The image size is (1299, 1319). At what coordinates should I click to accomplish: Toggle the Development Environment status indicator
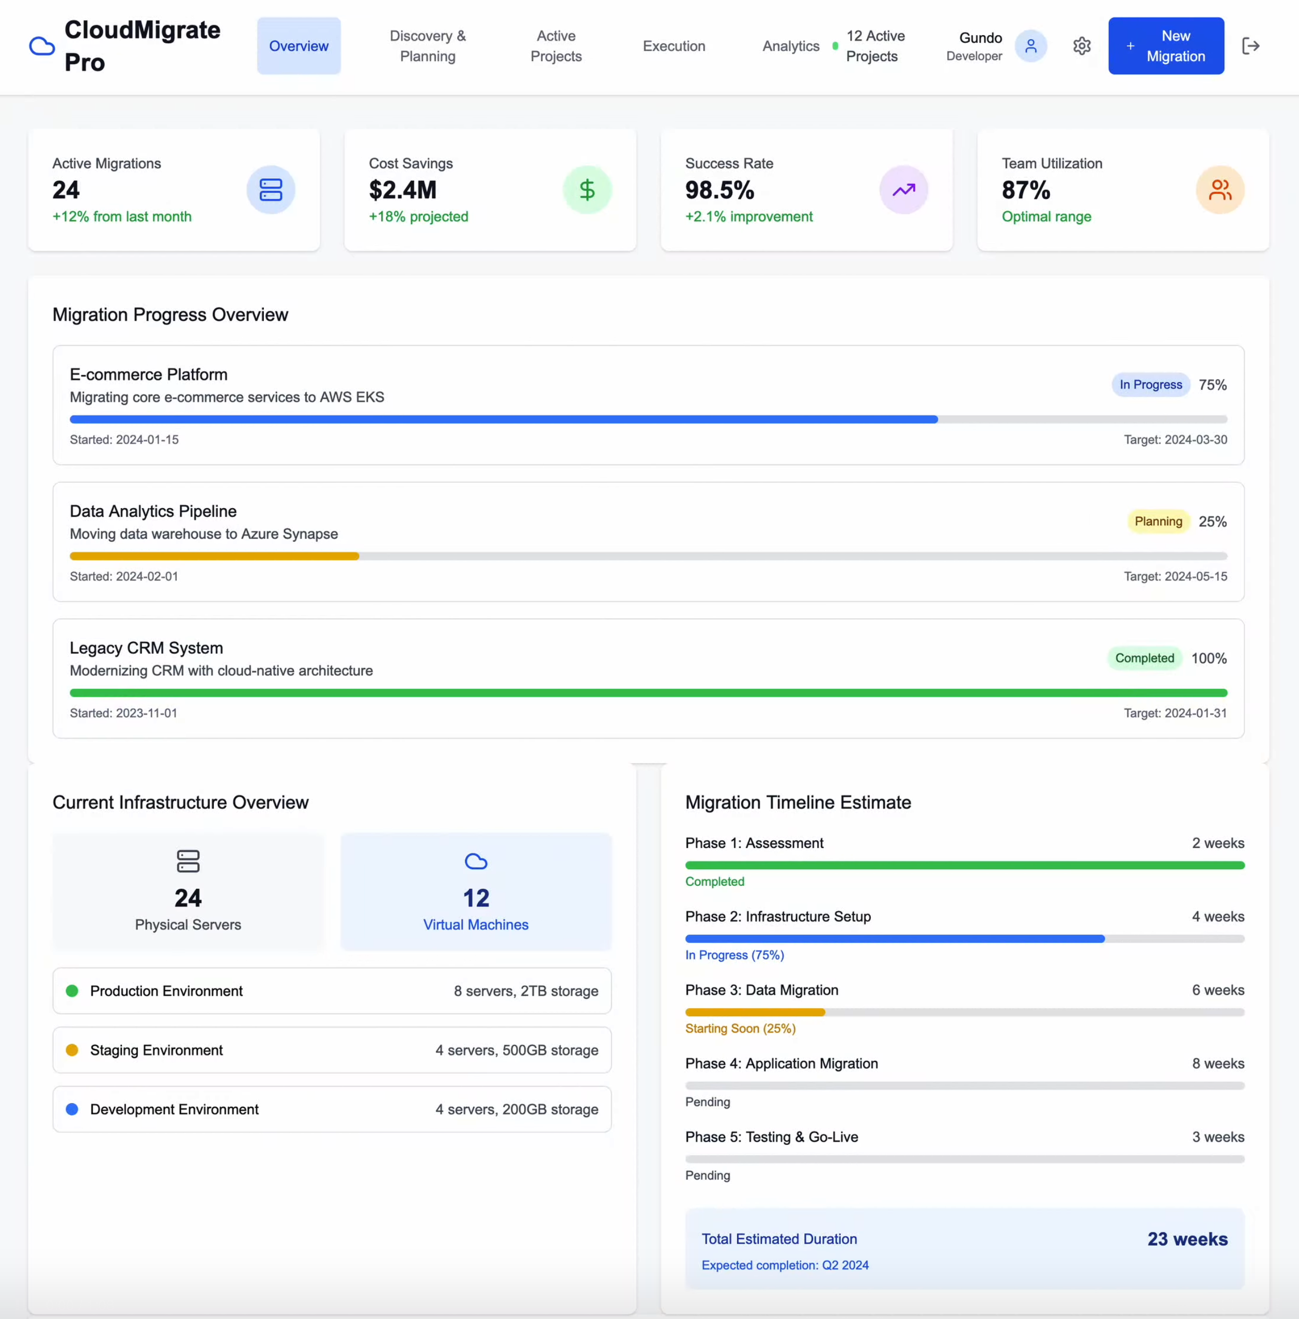tap(72, 1109)
